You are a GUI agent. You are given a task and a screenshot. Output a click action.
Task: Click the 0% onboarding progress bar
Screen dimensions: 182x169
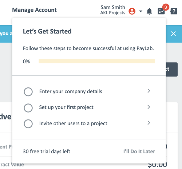point(97,61)
